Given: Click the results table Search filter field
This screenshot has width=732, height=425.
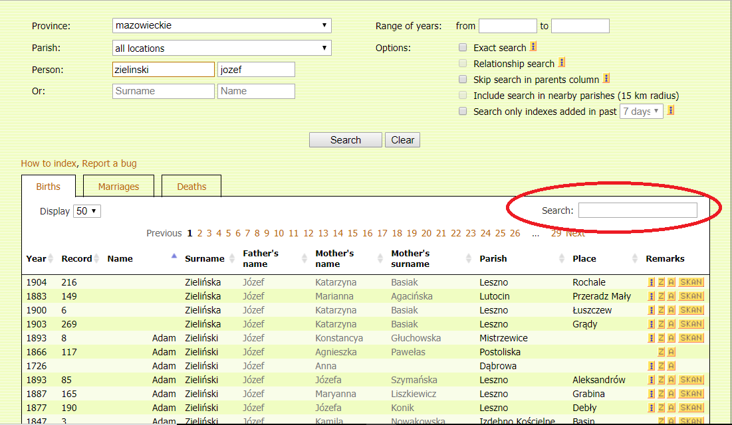Looking at the screenshot, I should point(638,211).
